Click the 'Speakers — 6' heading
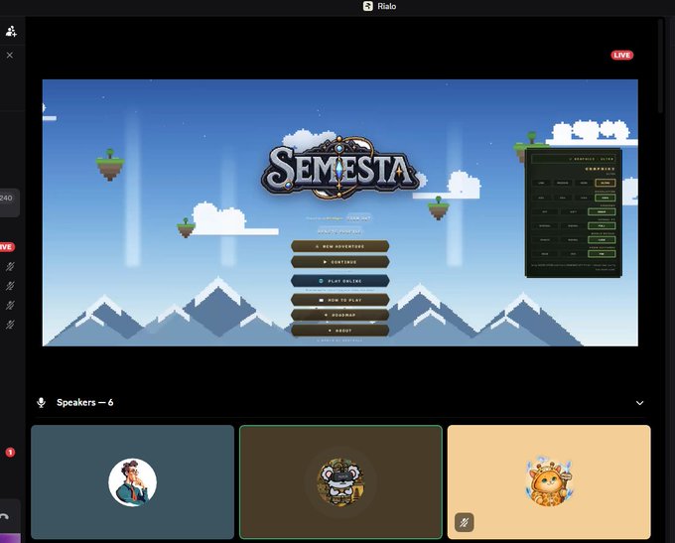This screenshot has height=543, width=675. pyautogui.click(x=84, y=402)
